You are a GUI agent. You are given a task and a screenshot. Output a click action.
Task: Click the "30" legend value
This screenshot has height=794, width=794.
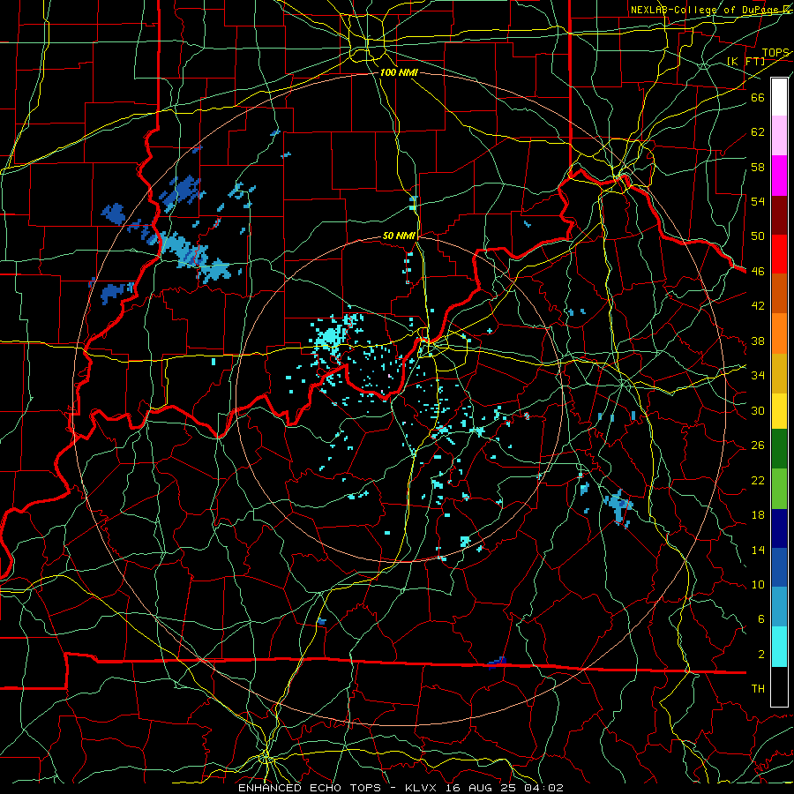(758, 410)
